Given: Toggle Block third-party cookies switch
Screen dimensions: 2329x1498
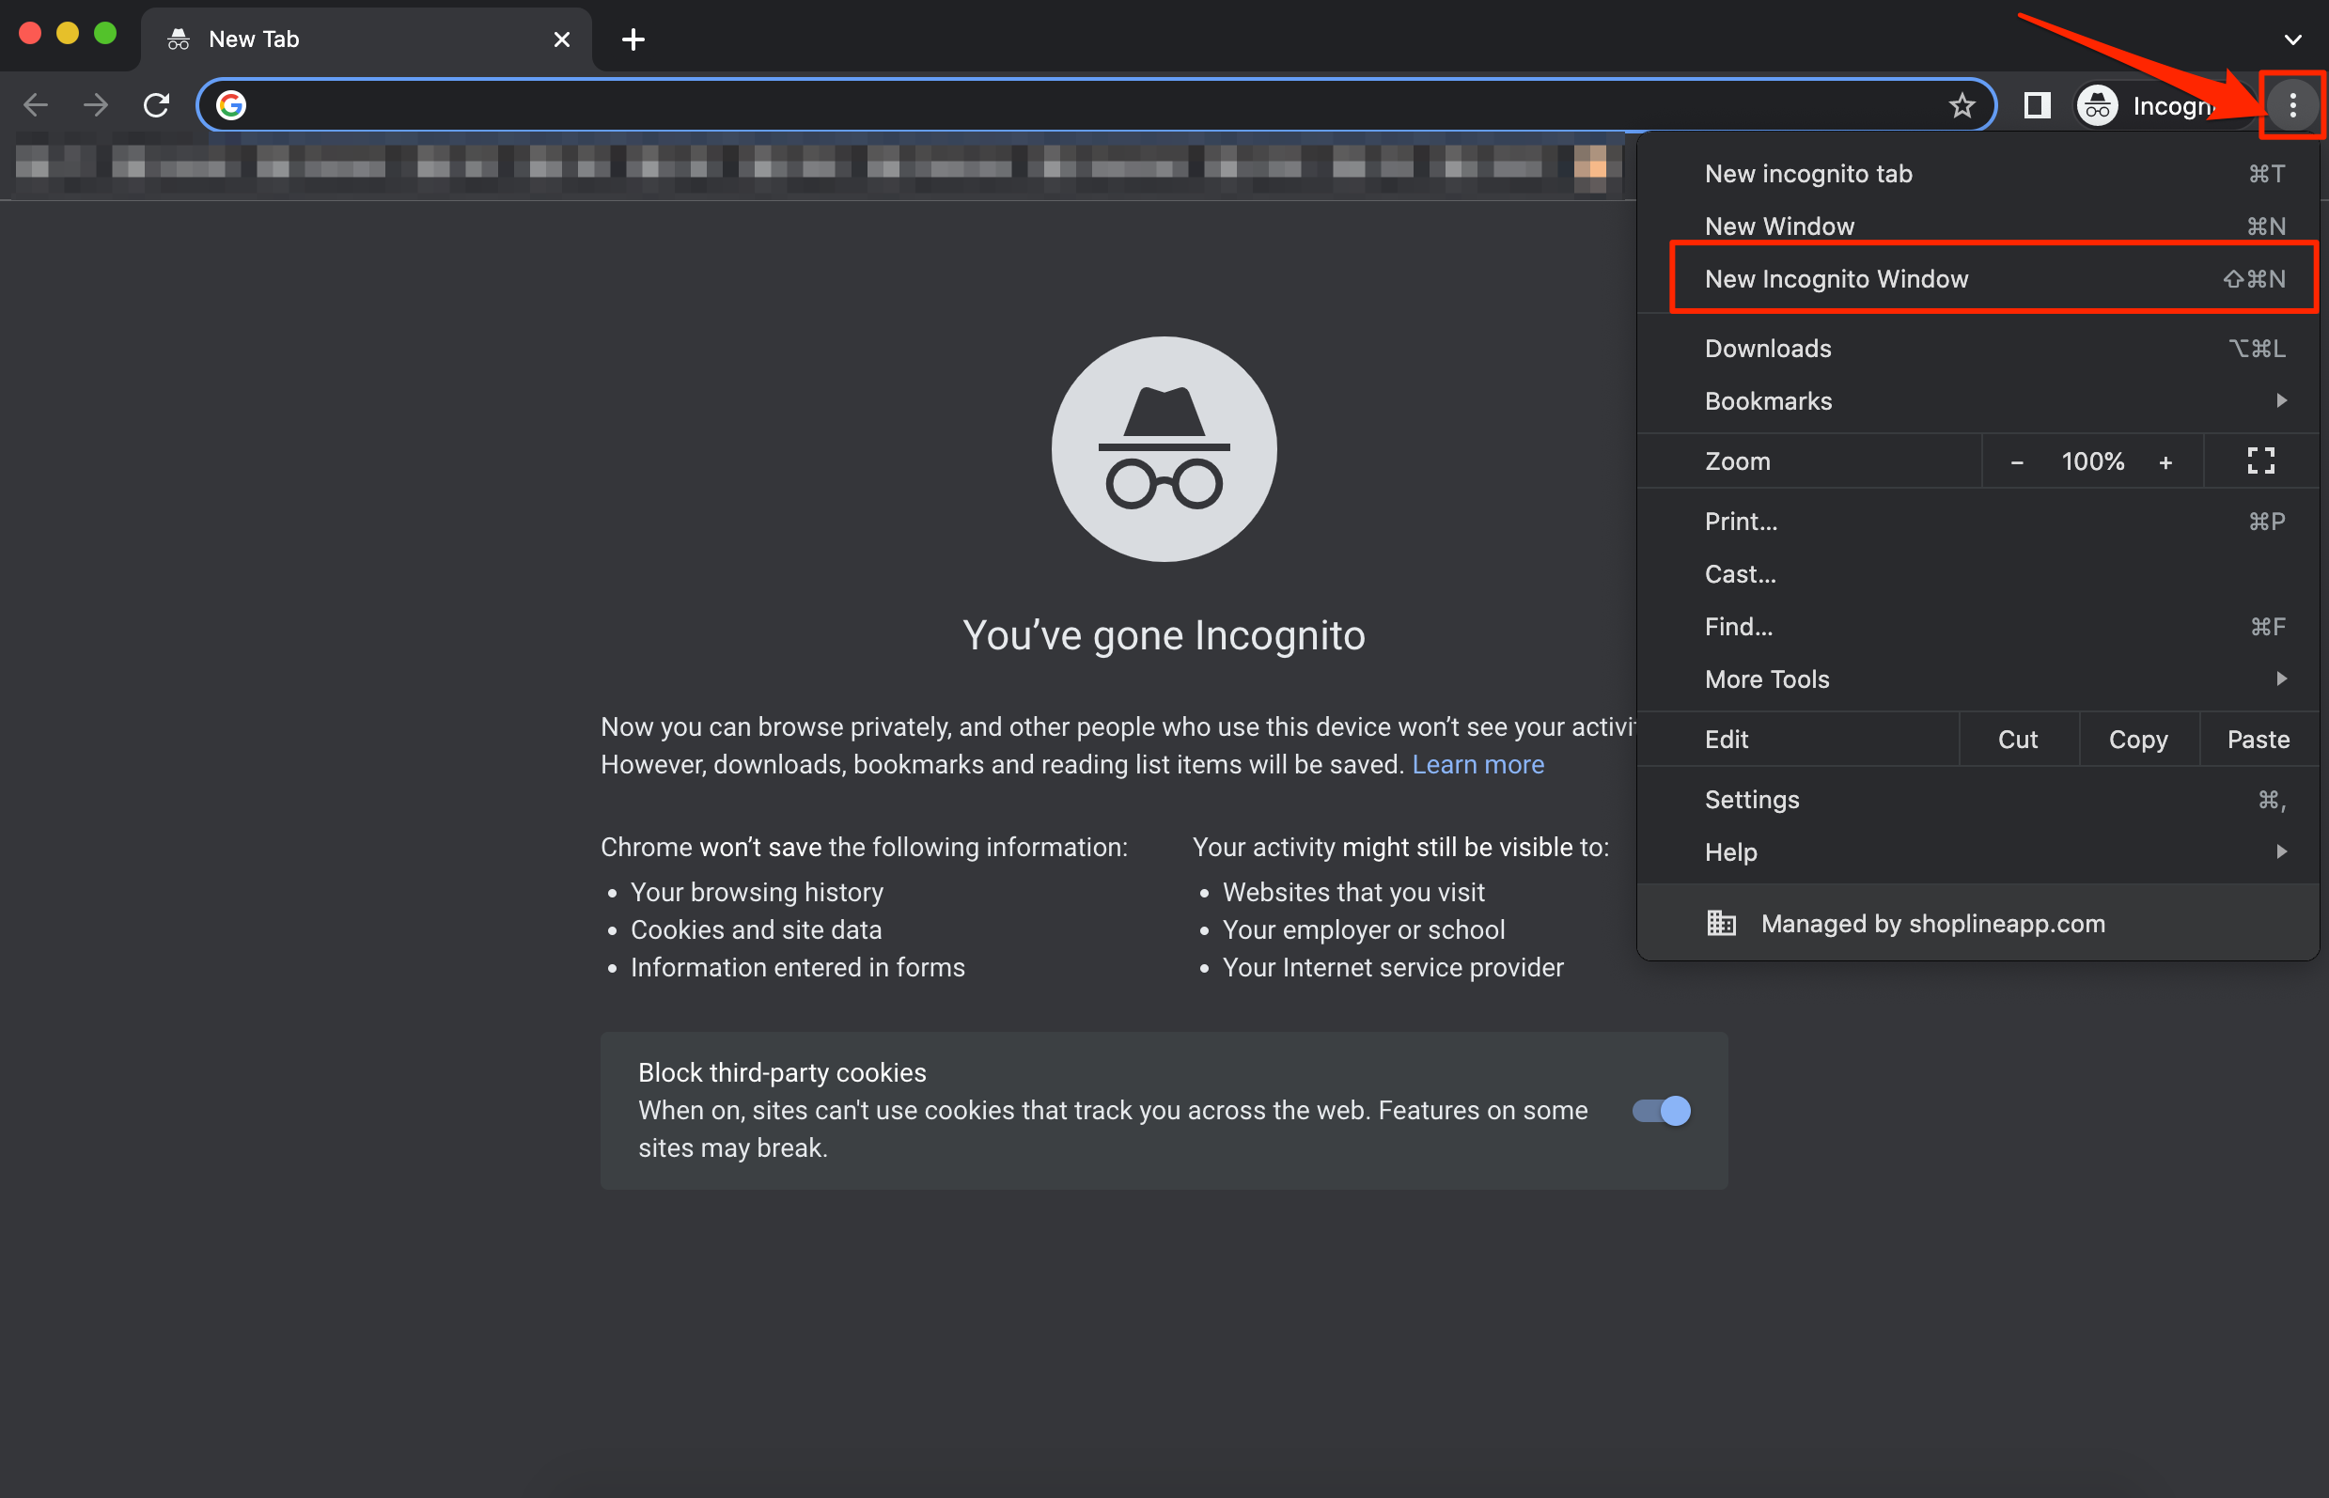Looking at the screenshot, I should [1661, 1110].
